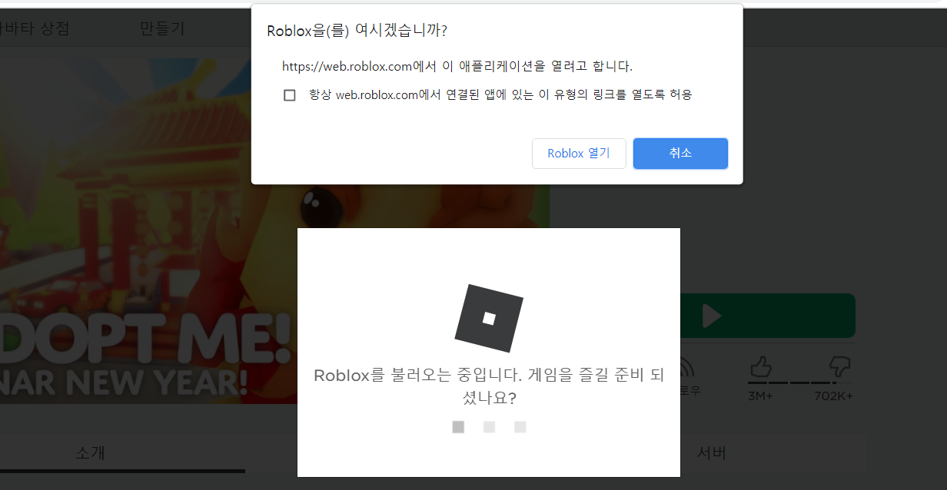Enable the always allow web.roblox.com checkbox
The image size is (947, 490).
pos(290,95)
